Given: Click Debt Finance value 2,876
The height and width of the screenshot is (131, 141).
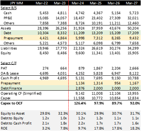Looking at the screenshot, I should [80, 88].
